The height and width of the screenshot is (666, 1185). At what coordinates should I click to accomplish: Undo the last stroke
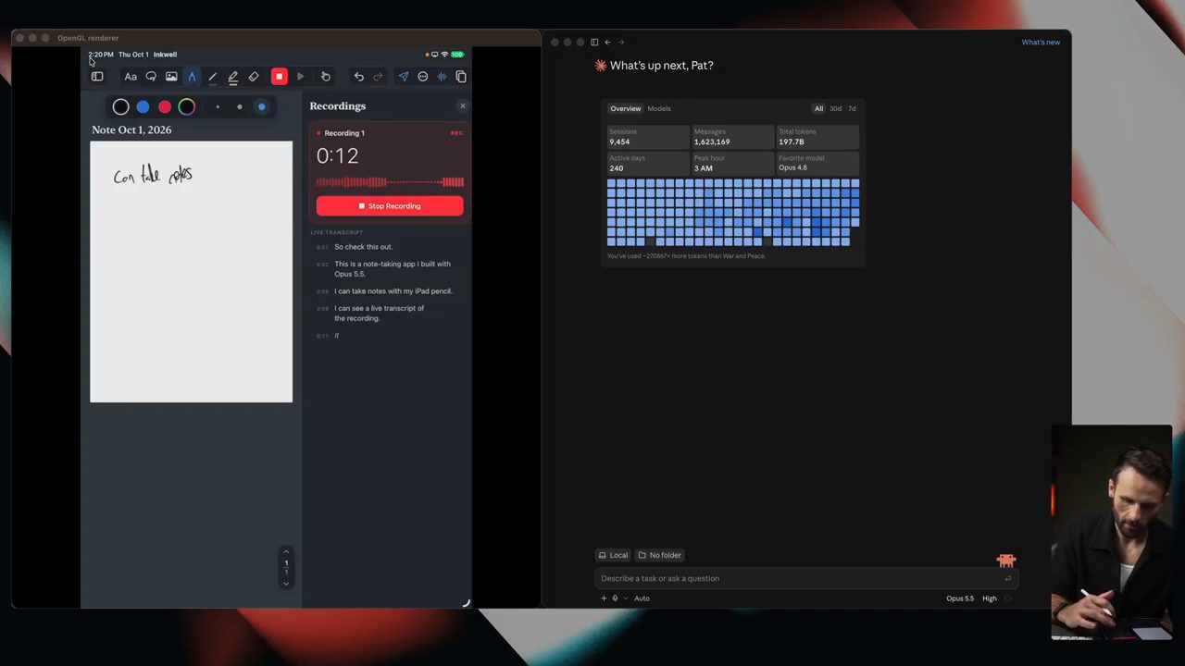pyautogui.click(x=359, y=77)
